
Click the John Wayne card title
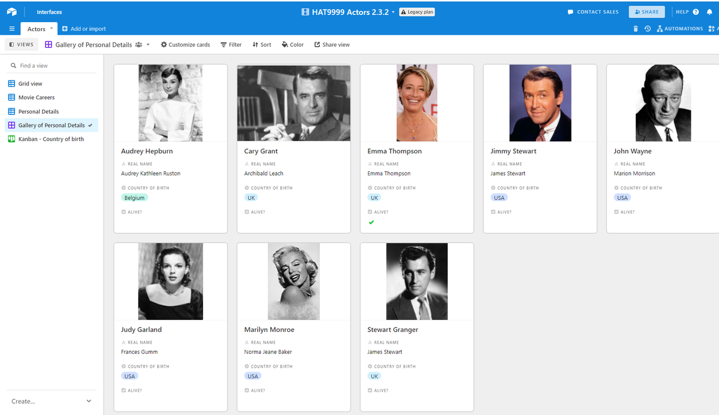pyautogui.click(x=632, y=151)
